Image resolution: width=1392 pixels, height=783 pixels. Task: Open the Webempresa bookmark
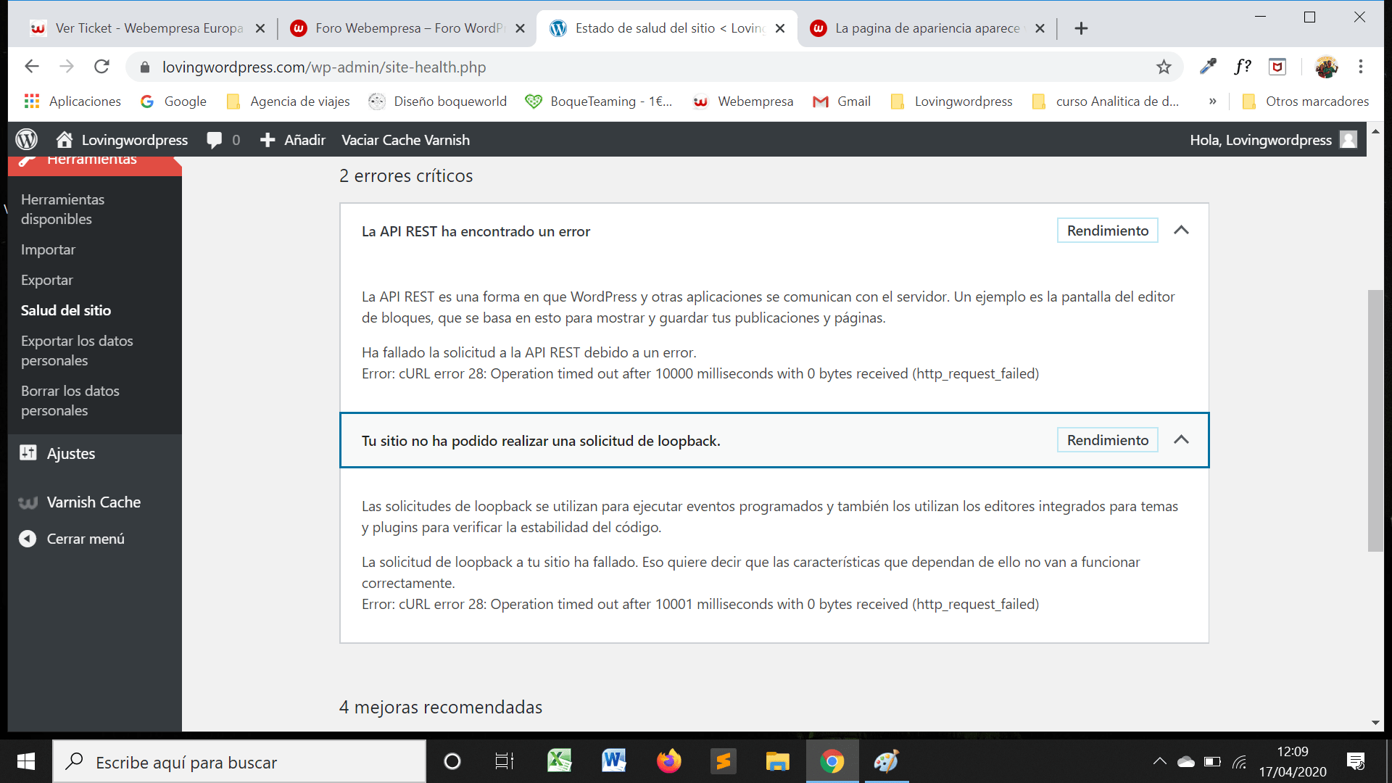pos(743,101)
